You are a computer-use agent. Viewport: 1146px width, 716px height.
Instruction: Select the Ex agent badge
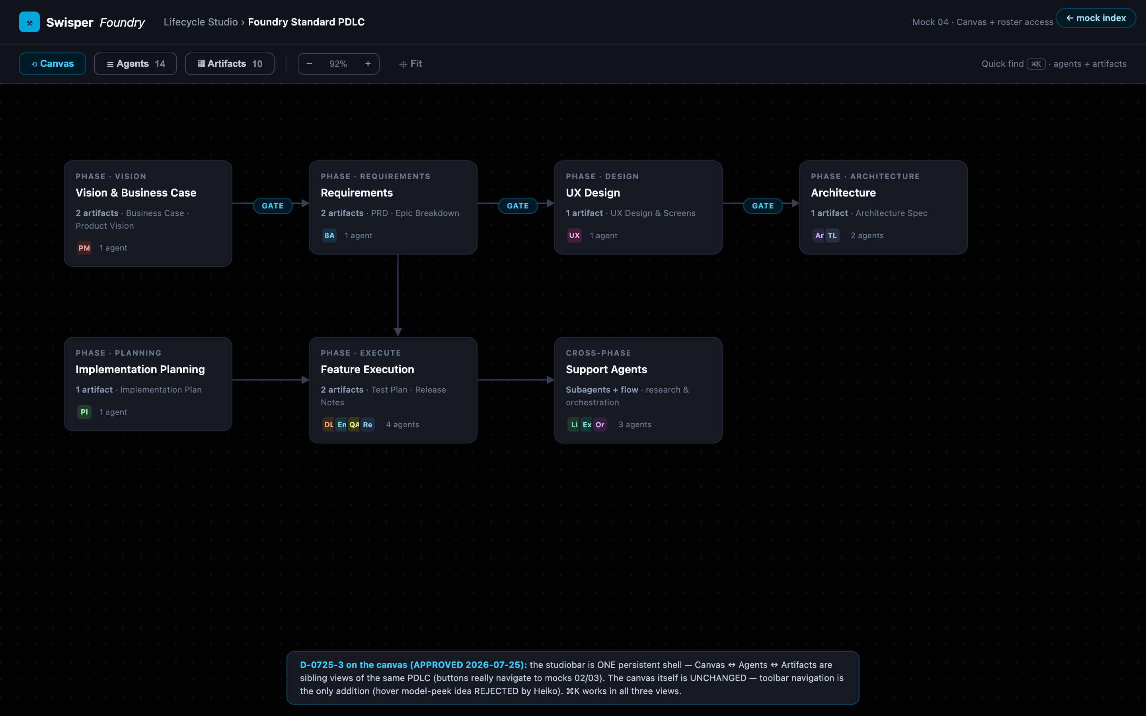(x=587, y=424)
